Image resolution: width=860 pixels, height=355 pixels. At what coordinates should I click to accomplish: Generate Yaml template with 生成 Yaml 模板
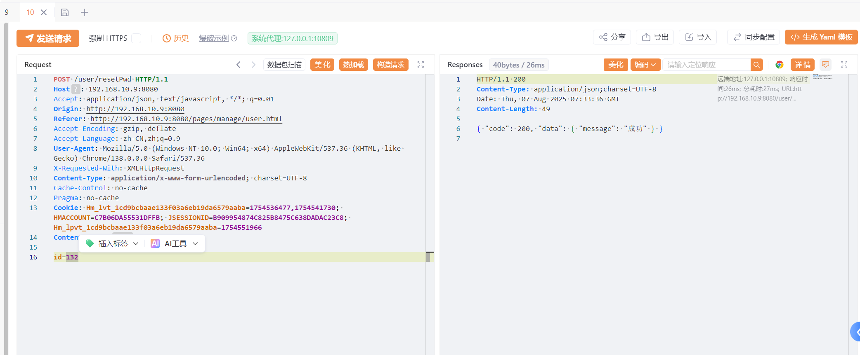click(x=821, y=37)
